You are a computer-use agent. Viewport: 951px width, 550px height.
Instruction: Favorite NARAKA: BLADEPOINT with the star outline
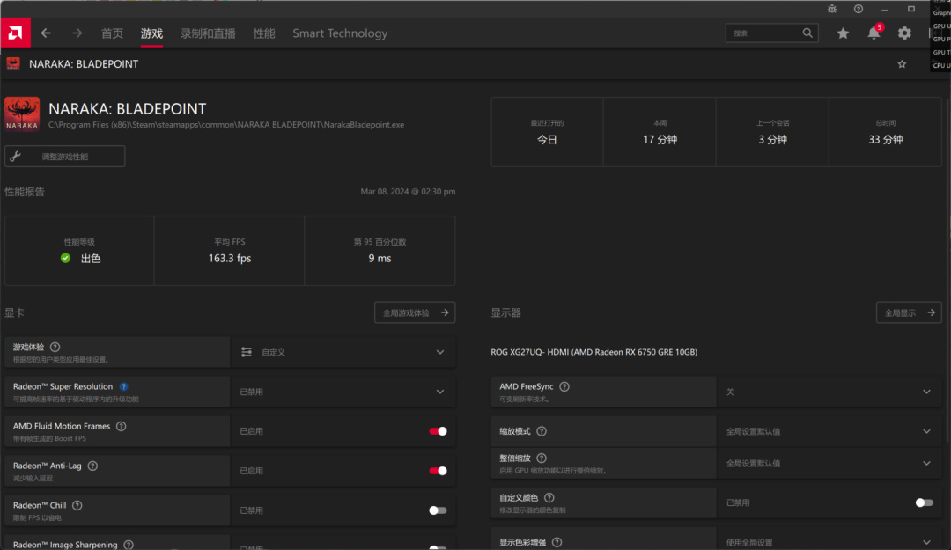902,63
